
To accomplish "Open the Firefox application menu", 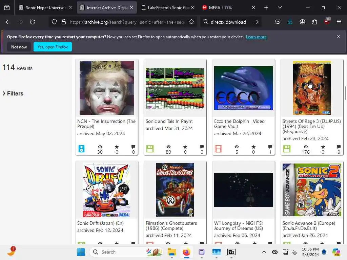I will [339, 22].
